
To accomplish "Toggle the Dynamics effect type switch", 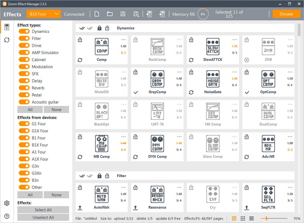I will coord(24,31).
